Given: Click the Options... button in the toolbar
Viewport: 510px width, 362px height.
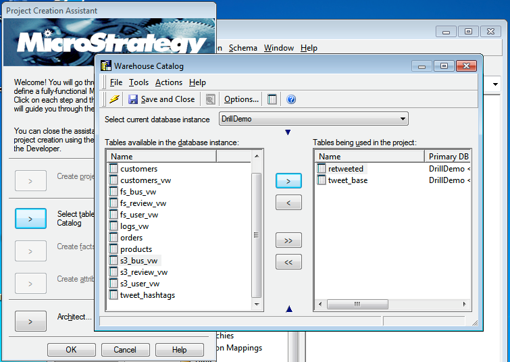Looking at the screenshot, I should coord(241,99).
